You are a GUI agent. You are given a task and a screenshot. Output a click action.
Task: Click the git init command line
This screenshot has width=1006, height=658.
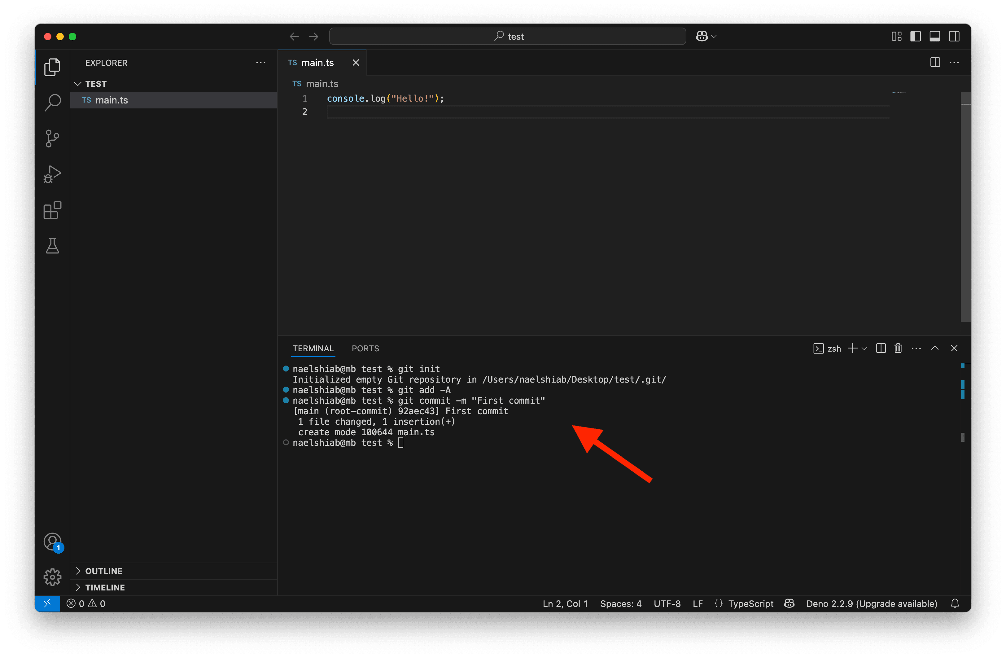pos(366,369)
